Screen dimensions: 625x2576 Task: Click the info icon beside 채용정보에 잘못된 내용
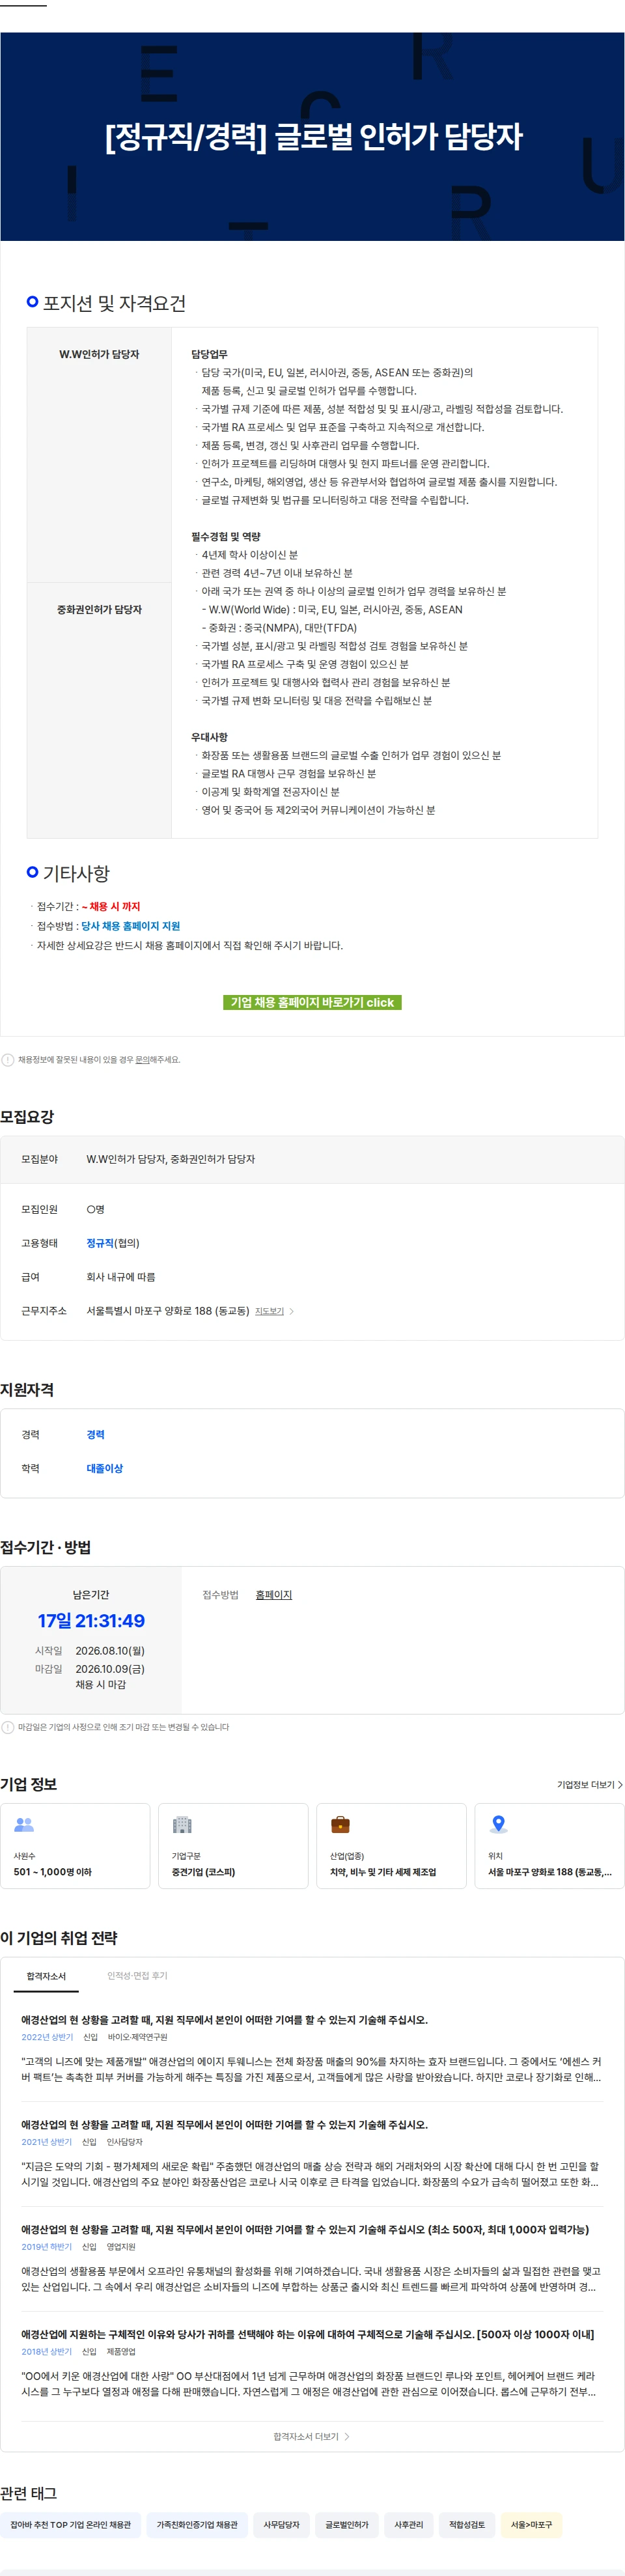tap(8, 1060)
